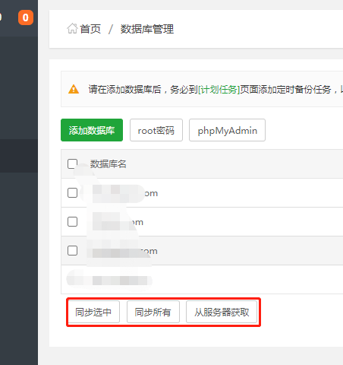This screenshot has width=343, height=365.
Task: Click 同步选中 button
Action: pyautogui.click(x=93, y=312)
